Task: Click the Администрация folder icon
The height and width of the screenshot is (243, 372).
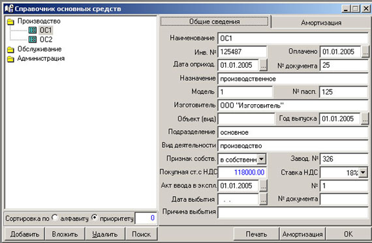Action: 10,59
